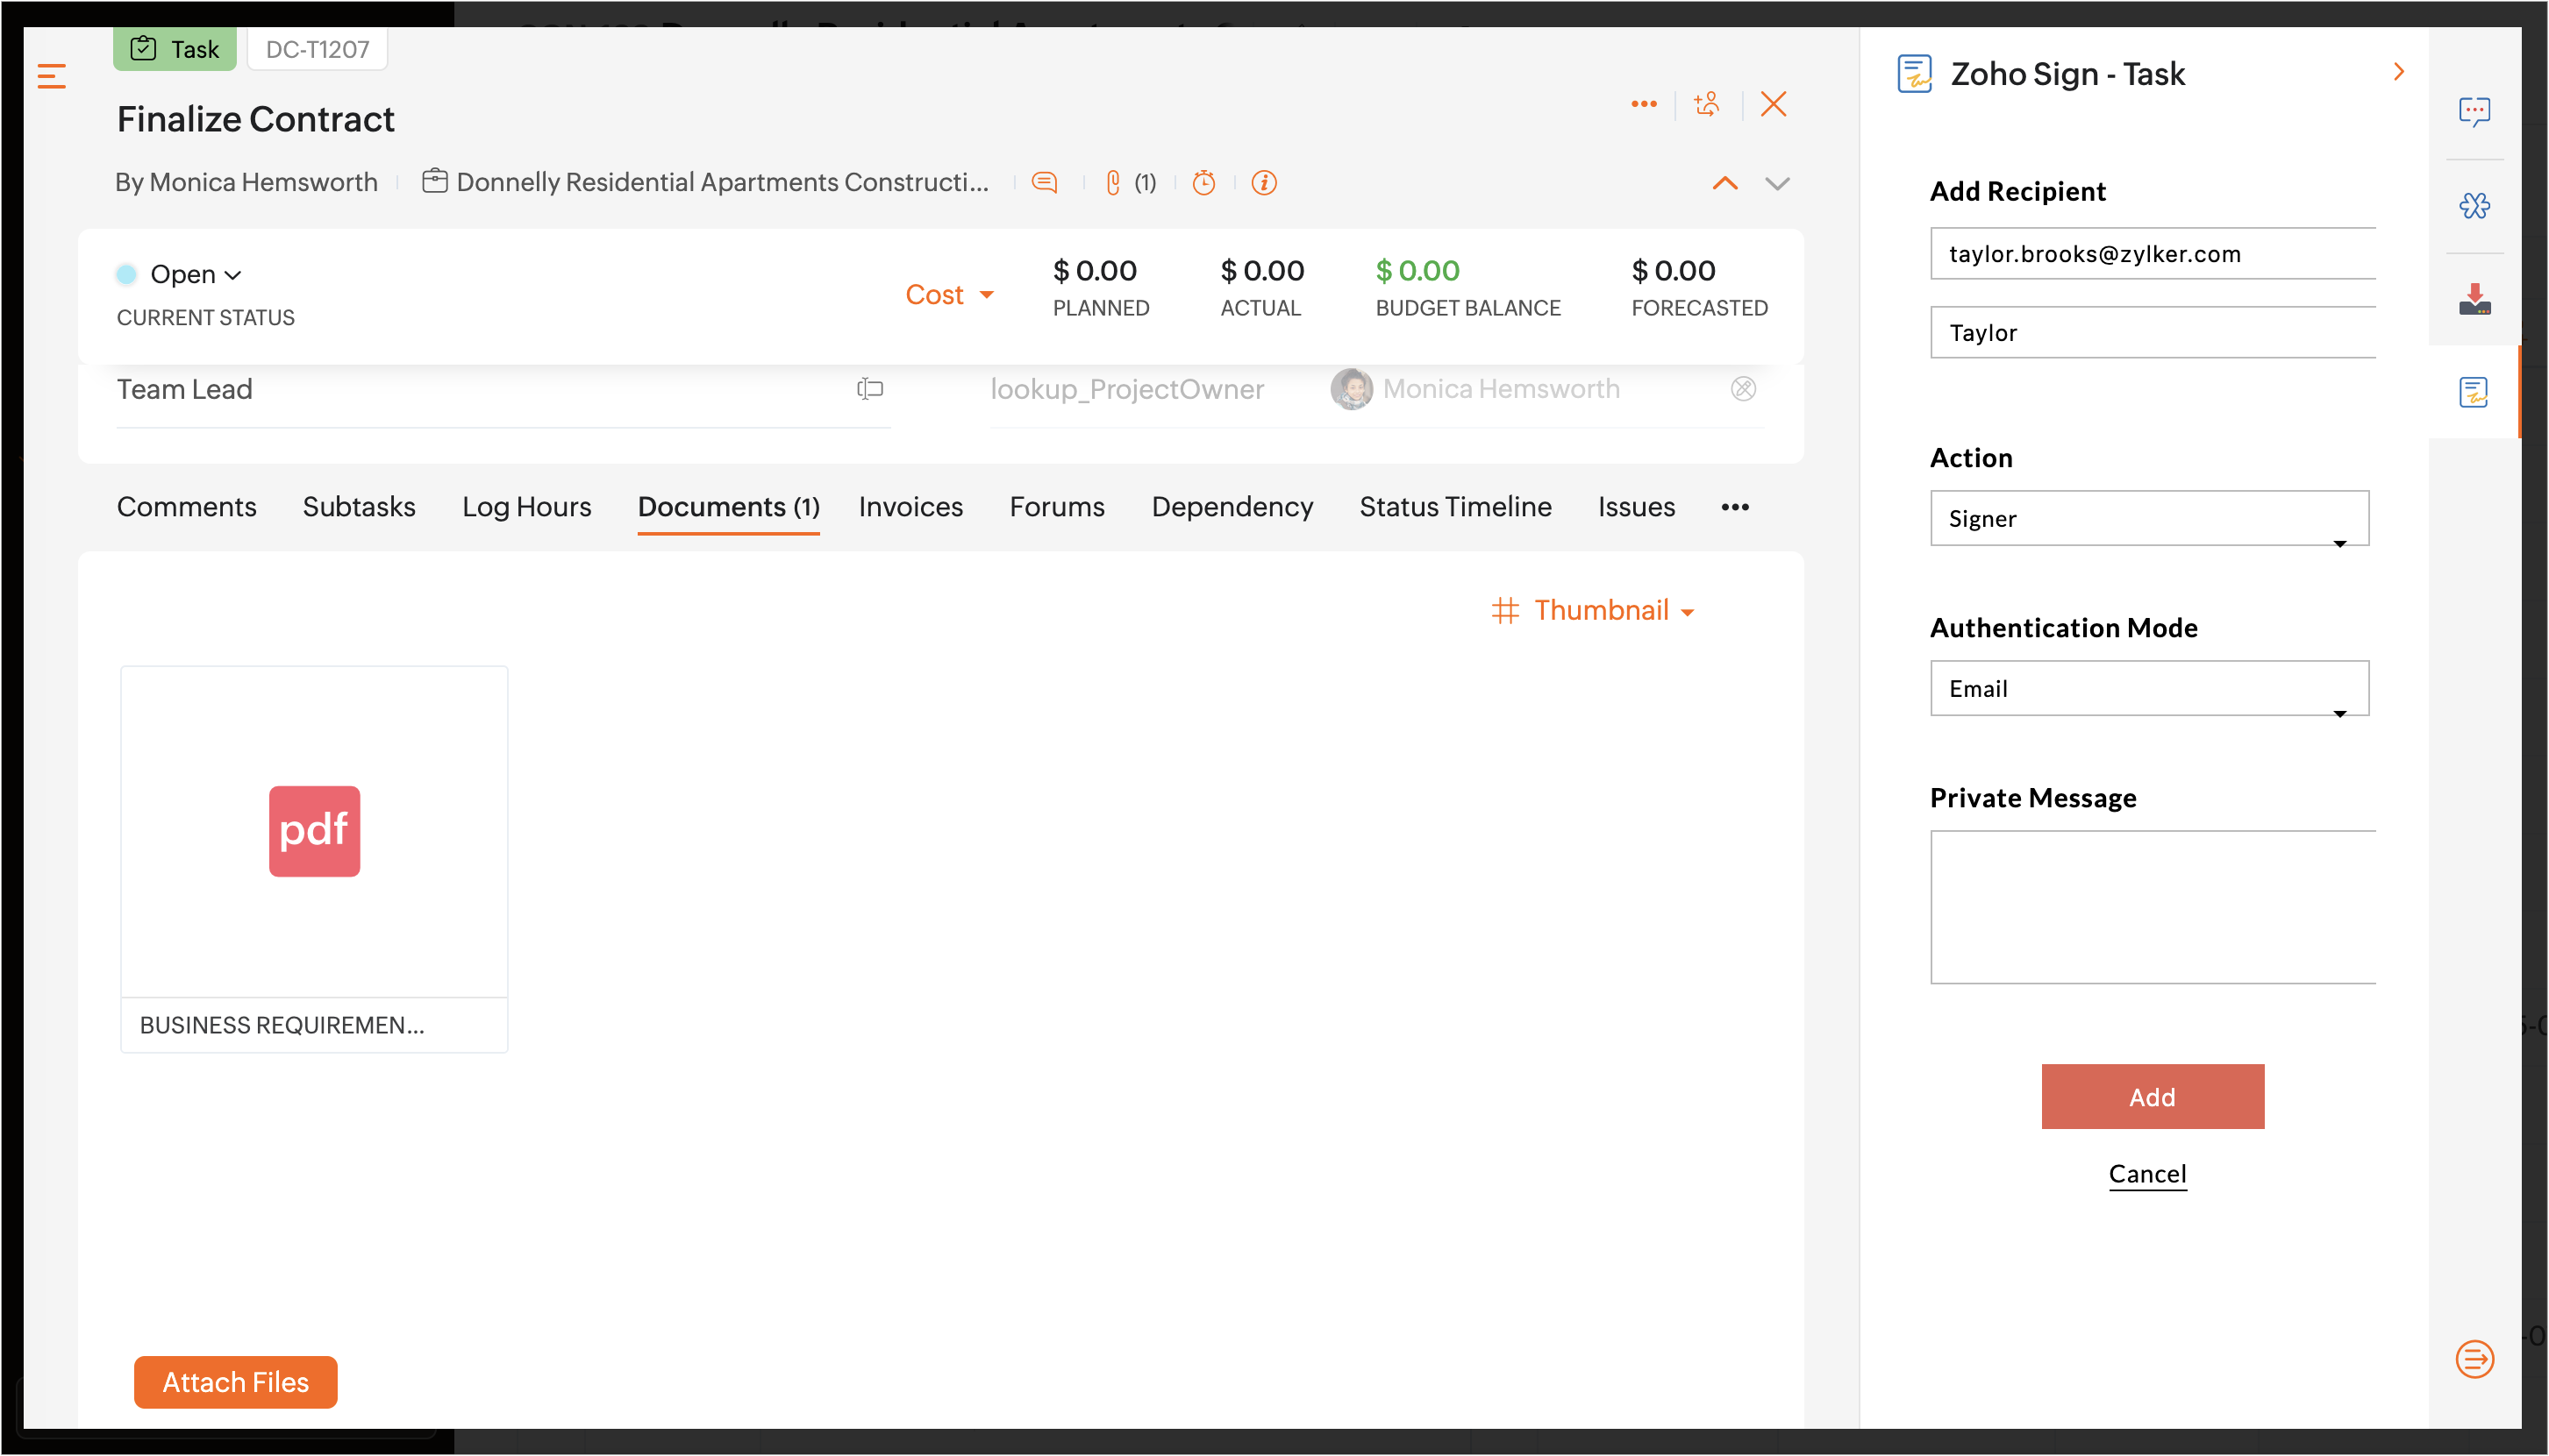Open the task more options ellipsis

pos(1644,104)
